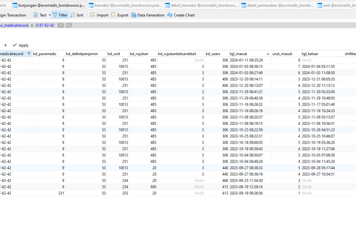Open the detail_pemasukan tab

(277, 5)
